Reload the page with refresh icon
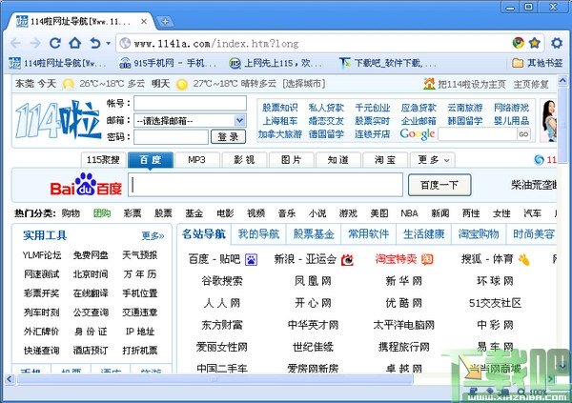Viewport: 572px width, 403px height. tap(55, 44)
